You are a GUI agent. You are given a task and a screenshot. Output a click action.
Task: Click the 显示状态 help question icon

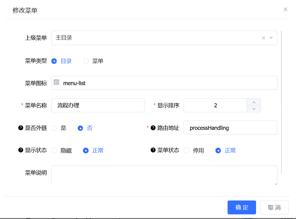pos(20,150)
